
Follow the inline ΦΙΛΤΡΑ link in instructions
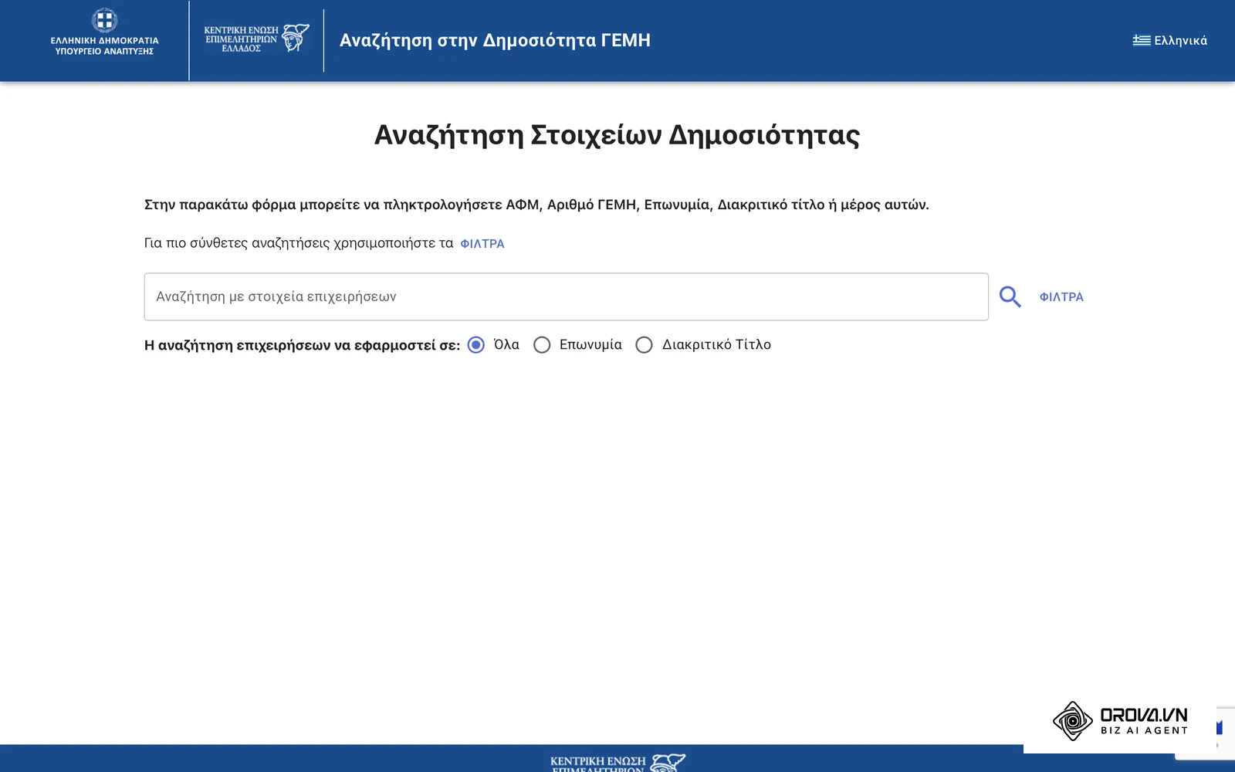[482, 243]
